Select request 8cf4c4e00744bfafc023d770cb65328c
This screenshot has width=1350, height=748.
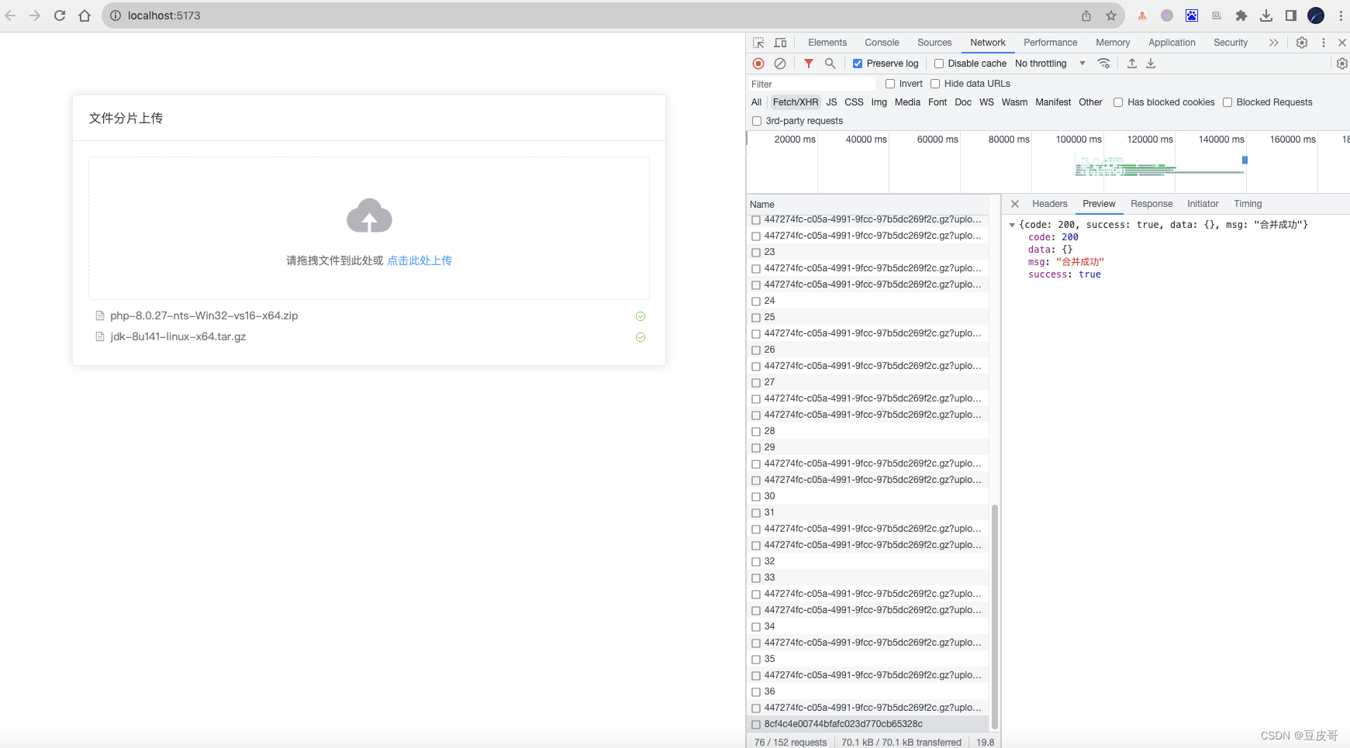(x=868, y=724)
